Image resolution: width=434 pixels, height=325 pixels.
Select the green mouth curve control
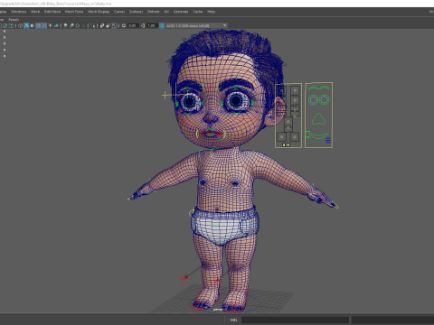(318, 135)
